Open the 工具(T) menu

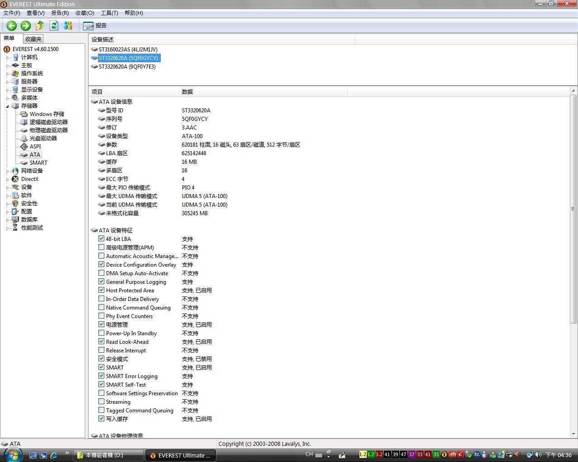click(109, 13)
